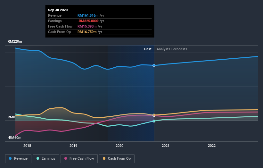Toggle the Free Cash Flow legend button
Image resolution: width=263 pixels, height=168 pixels.
79,159
